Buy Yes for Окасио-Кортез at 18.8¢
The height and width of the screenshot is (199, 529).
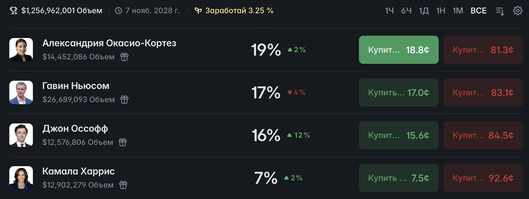(399, 50)
